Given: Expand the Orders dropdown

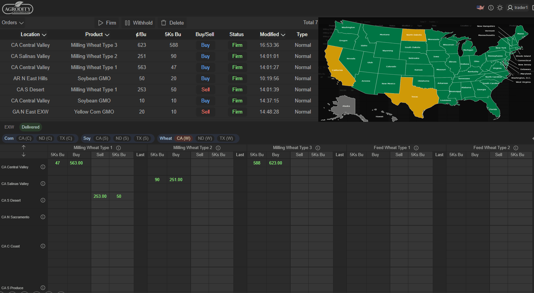Looking at the screenshot, I should pos(13,23).
